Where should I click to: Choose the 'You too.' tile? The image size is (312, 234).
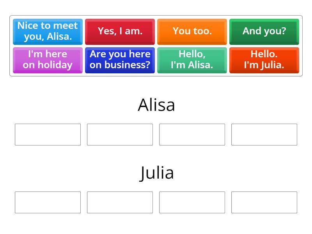point(192,31)
